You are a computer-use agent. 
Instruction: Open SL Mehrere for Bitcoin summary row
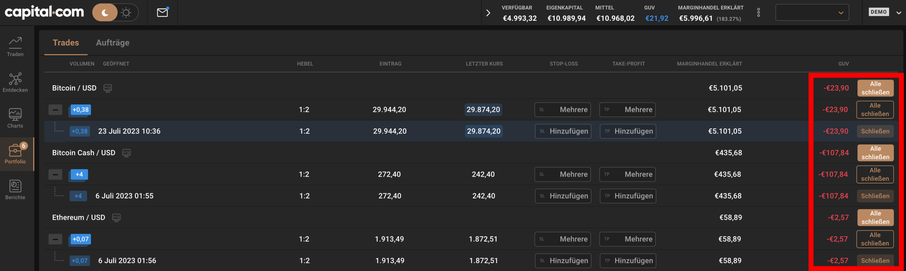(x=562, y=109)
